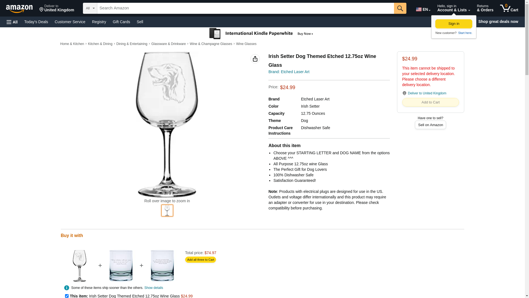Expand the All search category dropdown
The height and width of the screenshot is (298, 529).
coord(90,8)
